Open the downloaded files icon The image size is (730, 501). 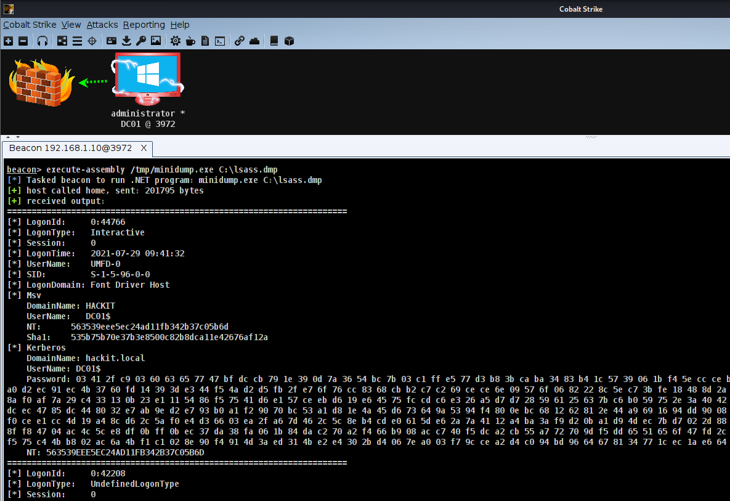126,41
